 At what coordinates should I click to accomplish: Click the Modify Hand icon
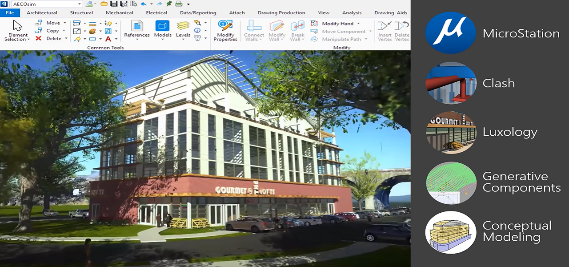tap(314, 24)
